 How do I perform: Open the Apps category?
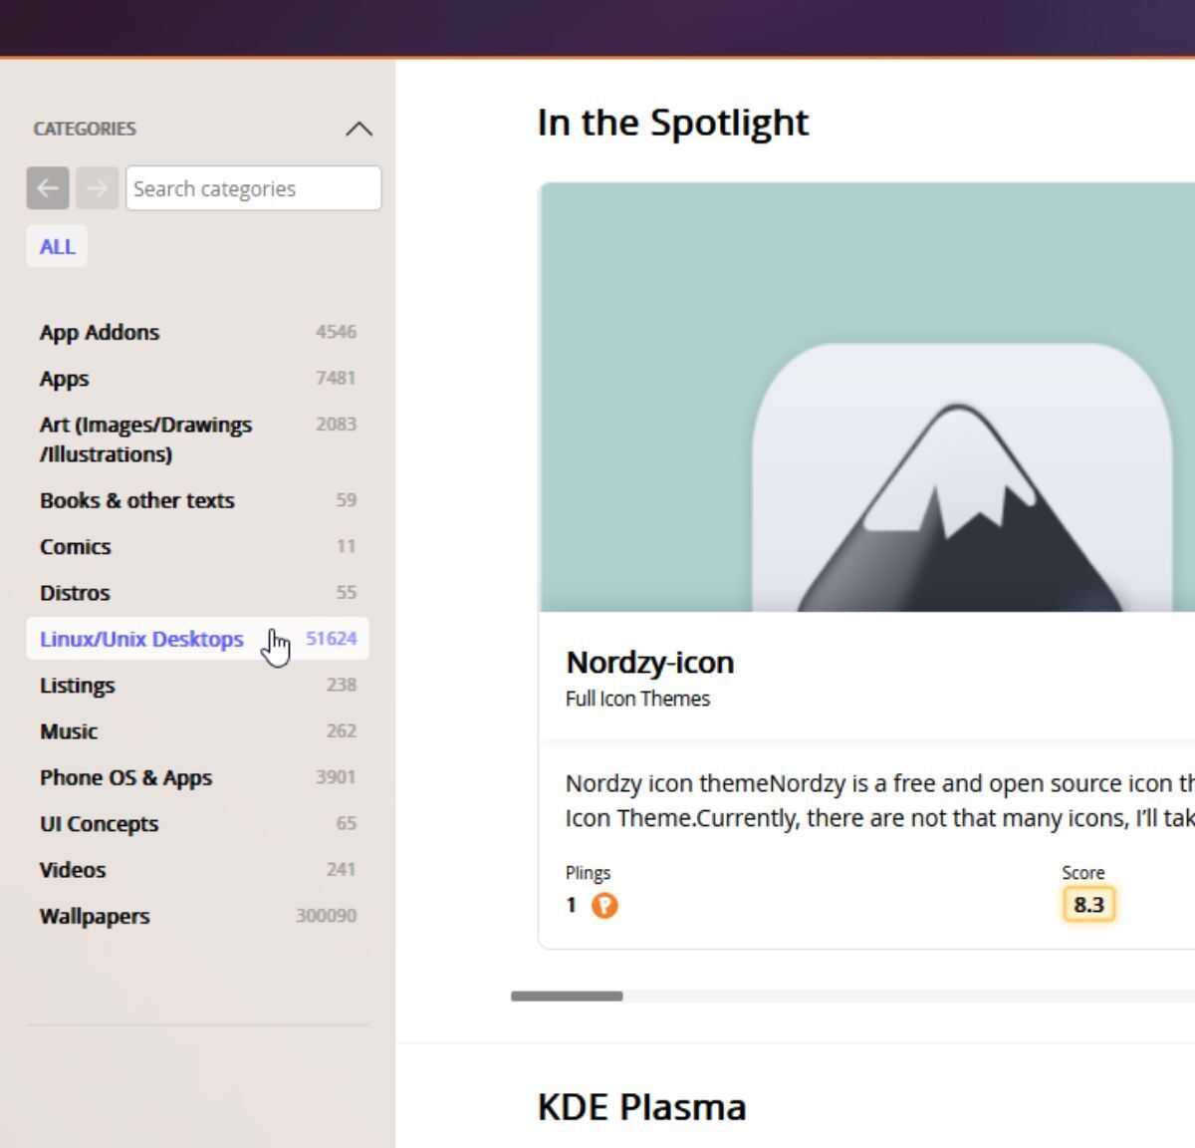pos(197,378)
